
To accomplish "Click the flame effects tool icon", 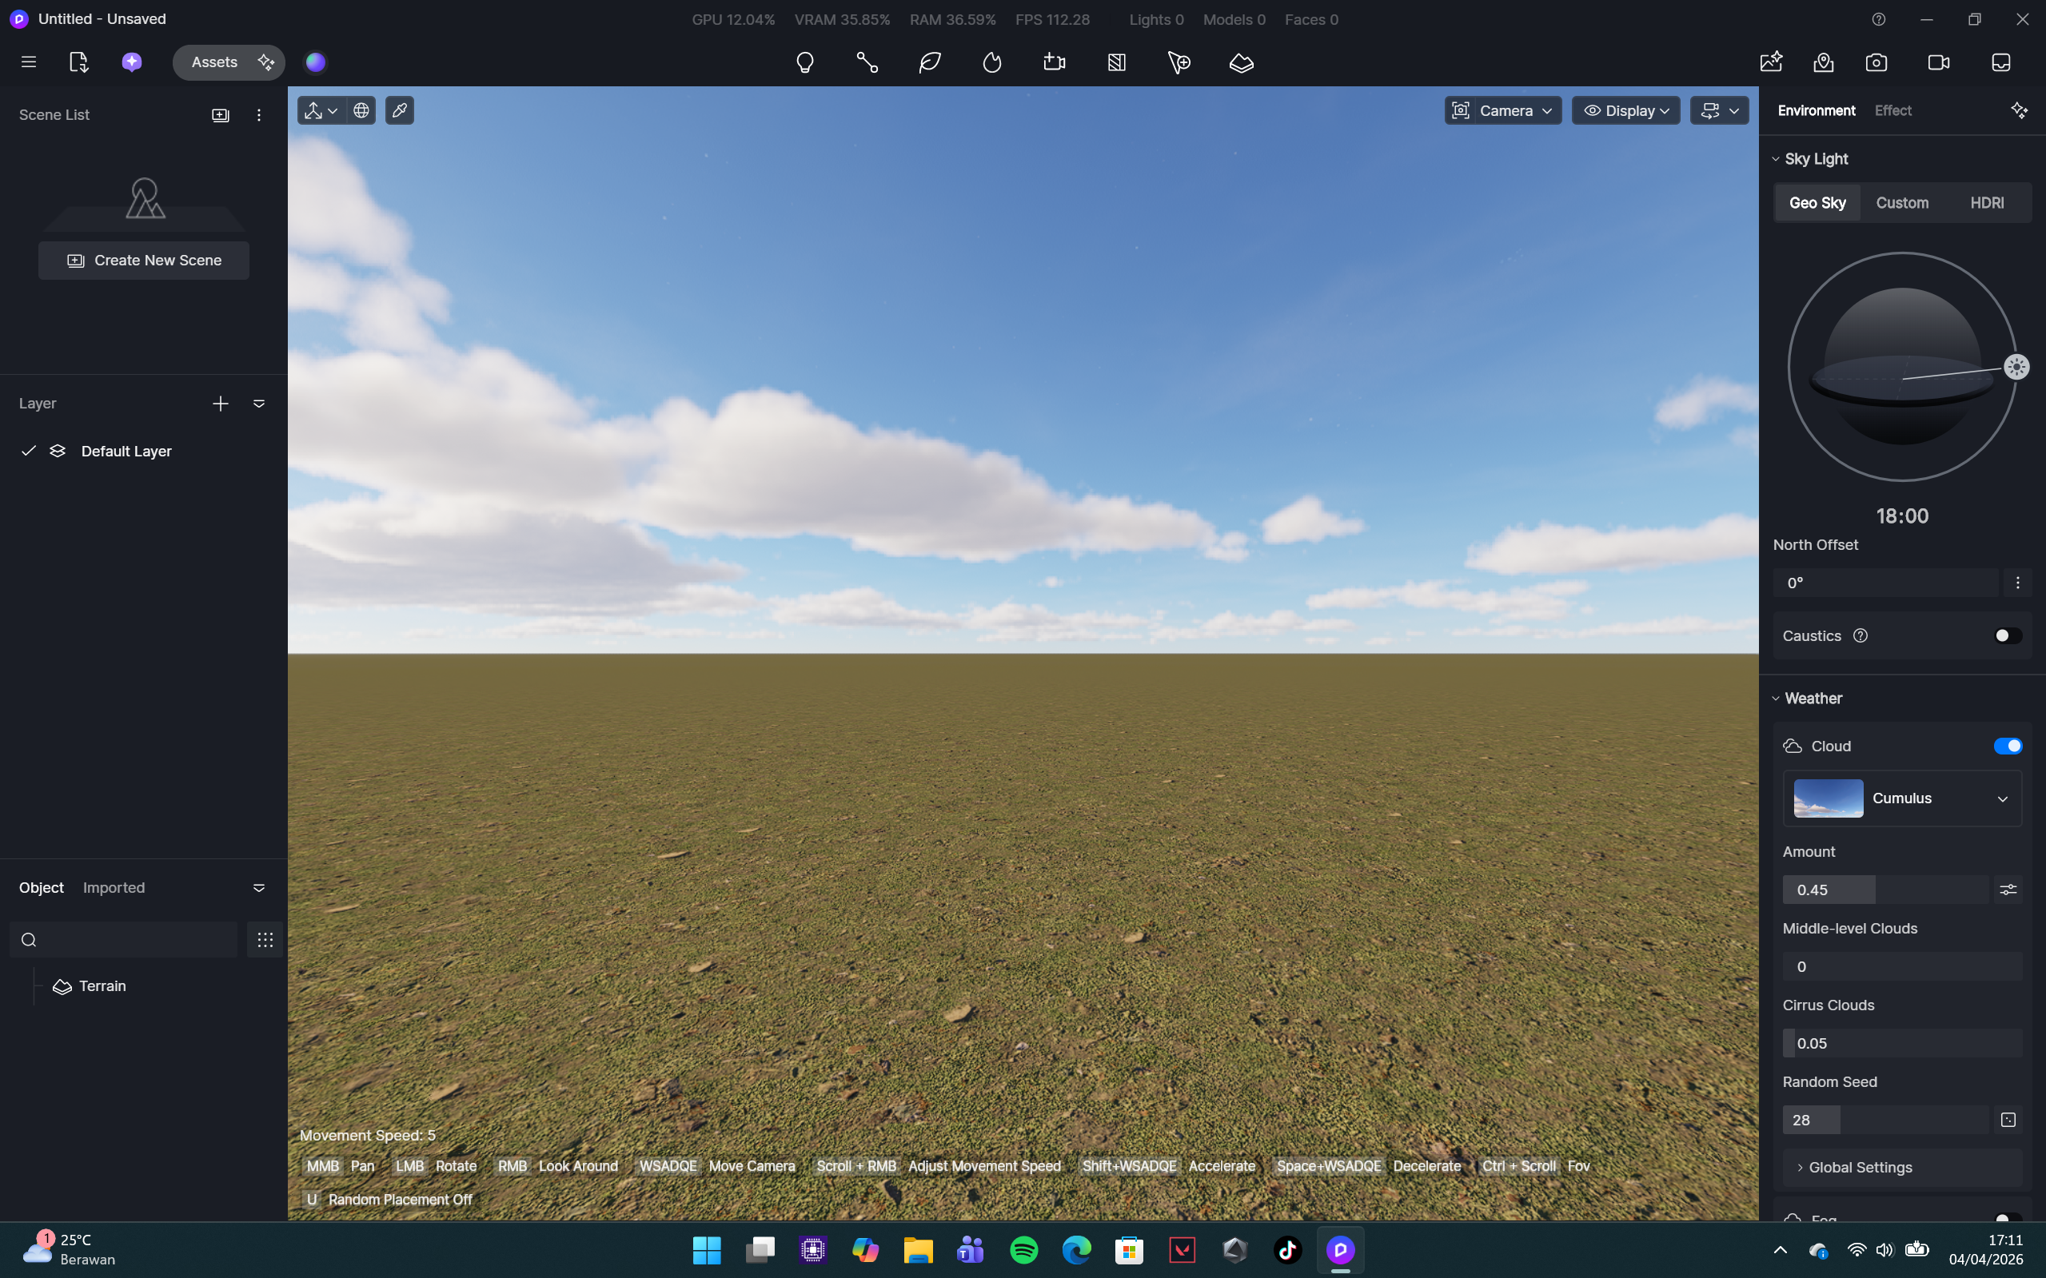I will (991, 62).
